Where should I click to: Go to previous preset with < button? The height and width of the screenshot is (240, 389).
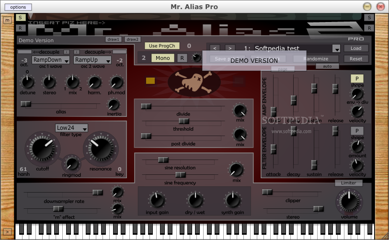215,48
